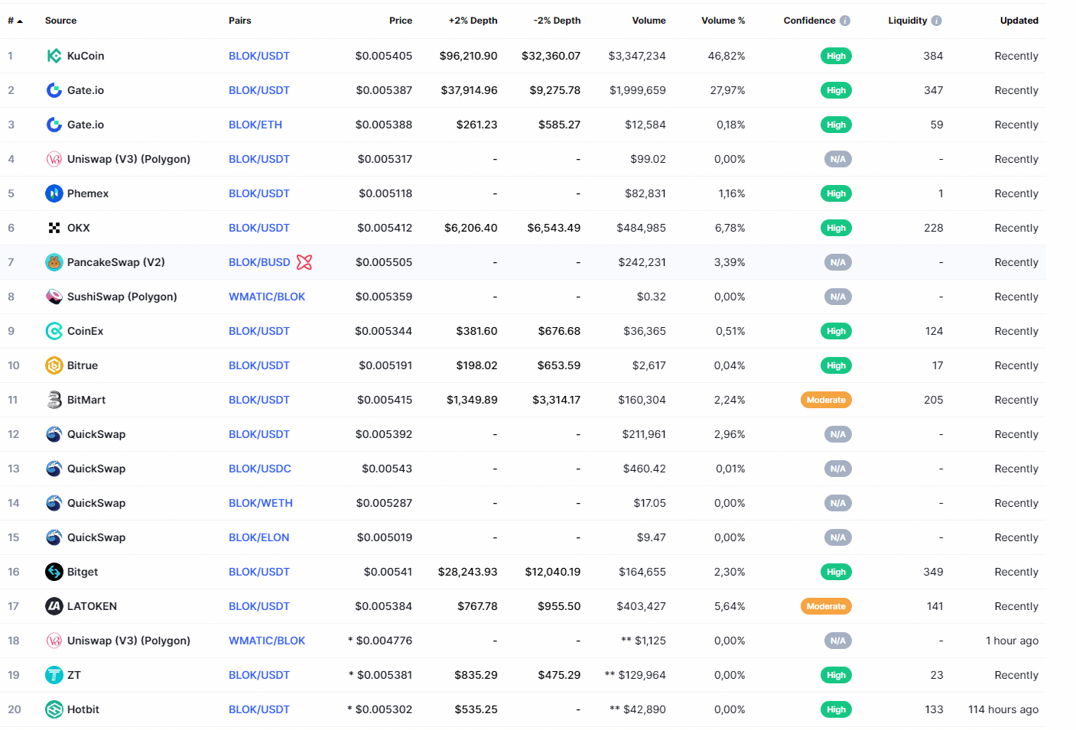Select the Phemex price $0.005118
This screenshot has width=1076, height=730.
[385, 193]
